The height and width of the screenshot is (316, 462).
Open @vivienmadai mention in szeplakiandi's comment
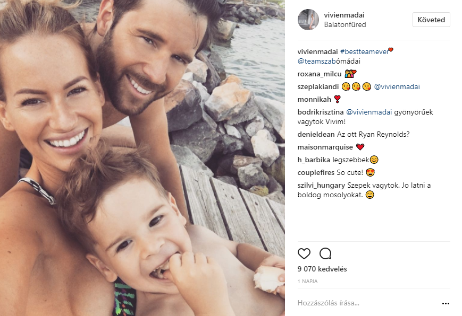point(397,87)
